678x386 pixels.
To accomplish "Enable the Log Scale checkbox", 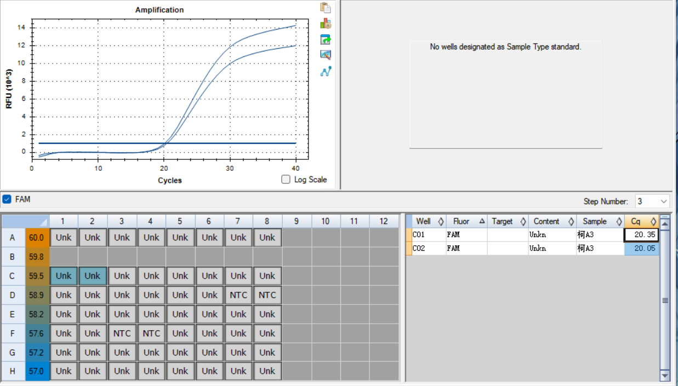I will pos(286,180).
